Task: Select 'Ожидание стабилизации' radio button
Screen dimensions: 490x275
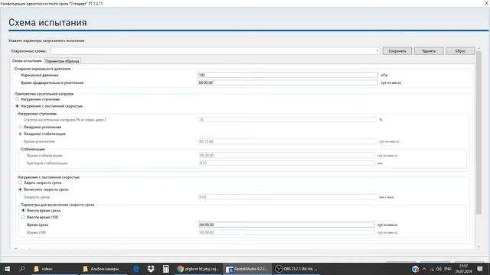Action: 21,134
